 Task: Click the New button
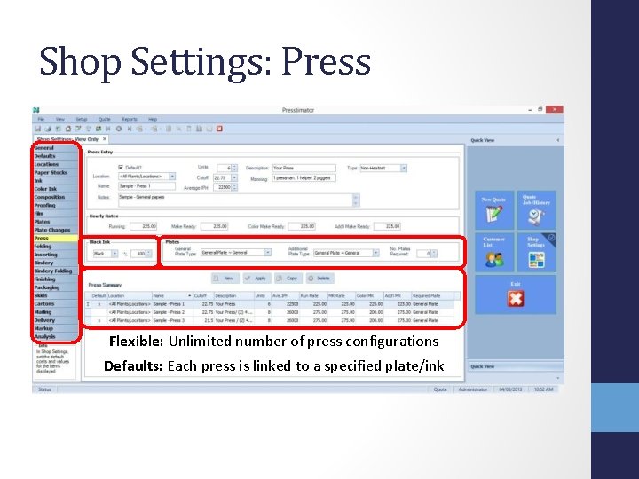click(x=225, y=279)
